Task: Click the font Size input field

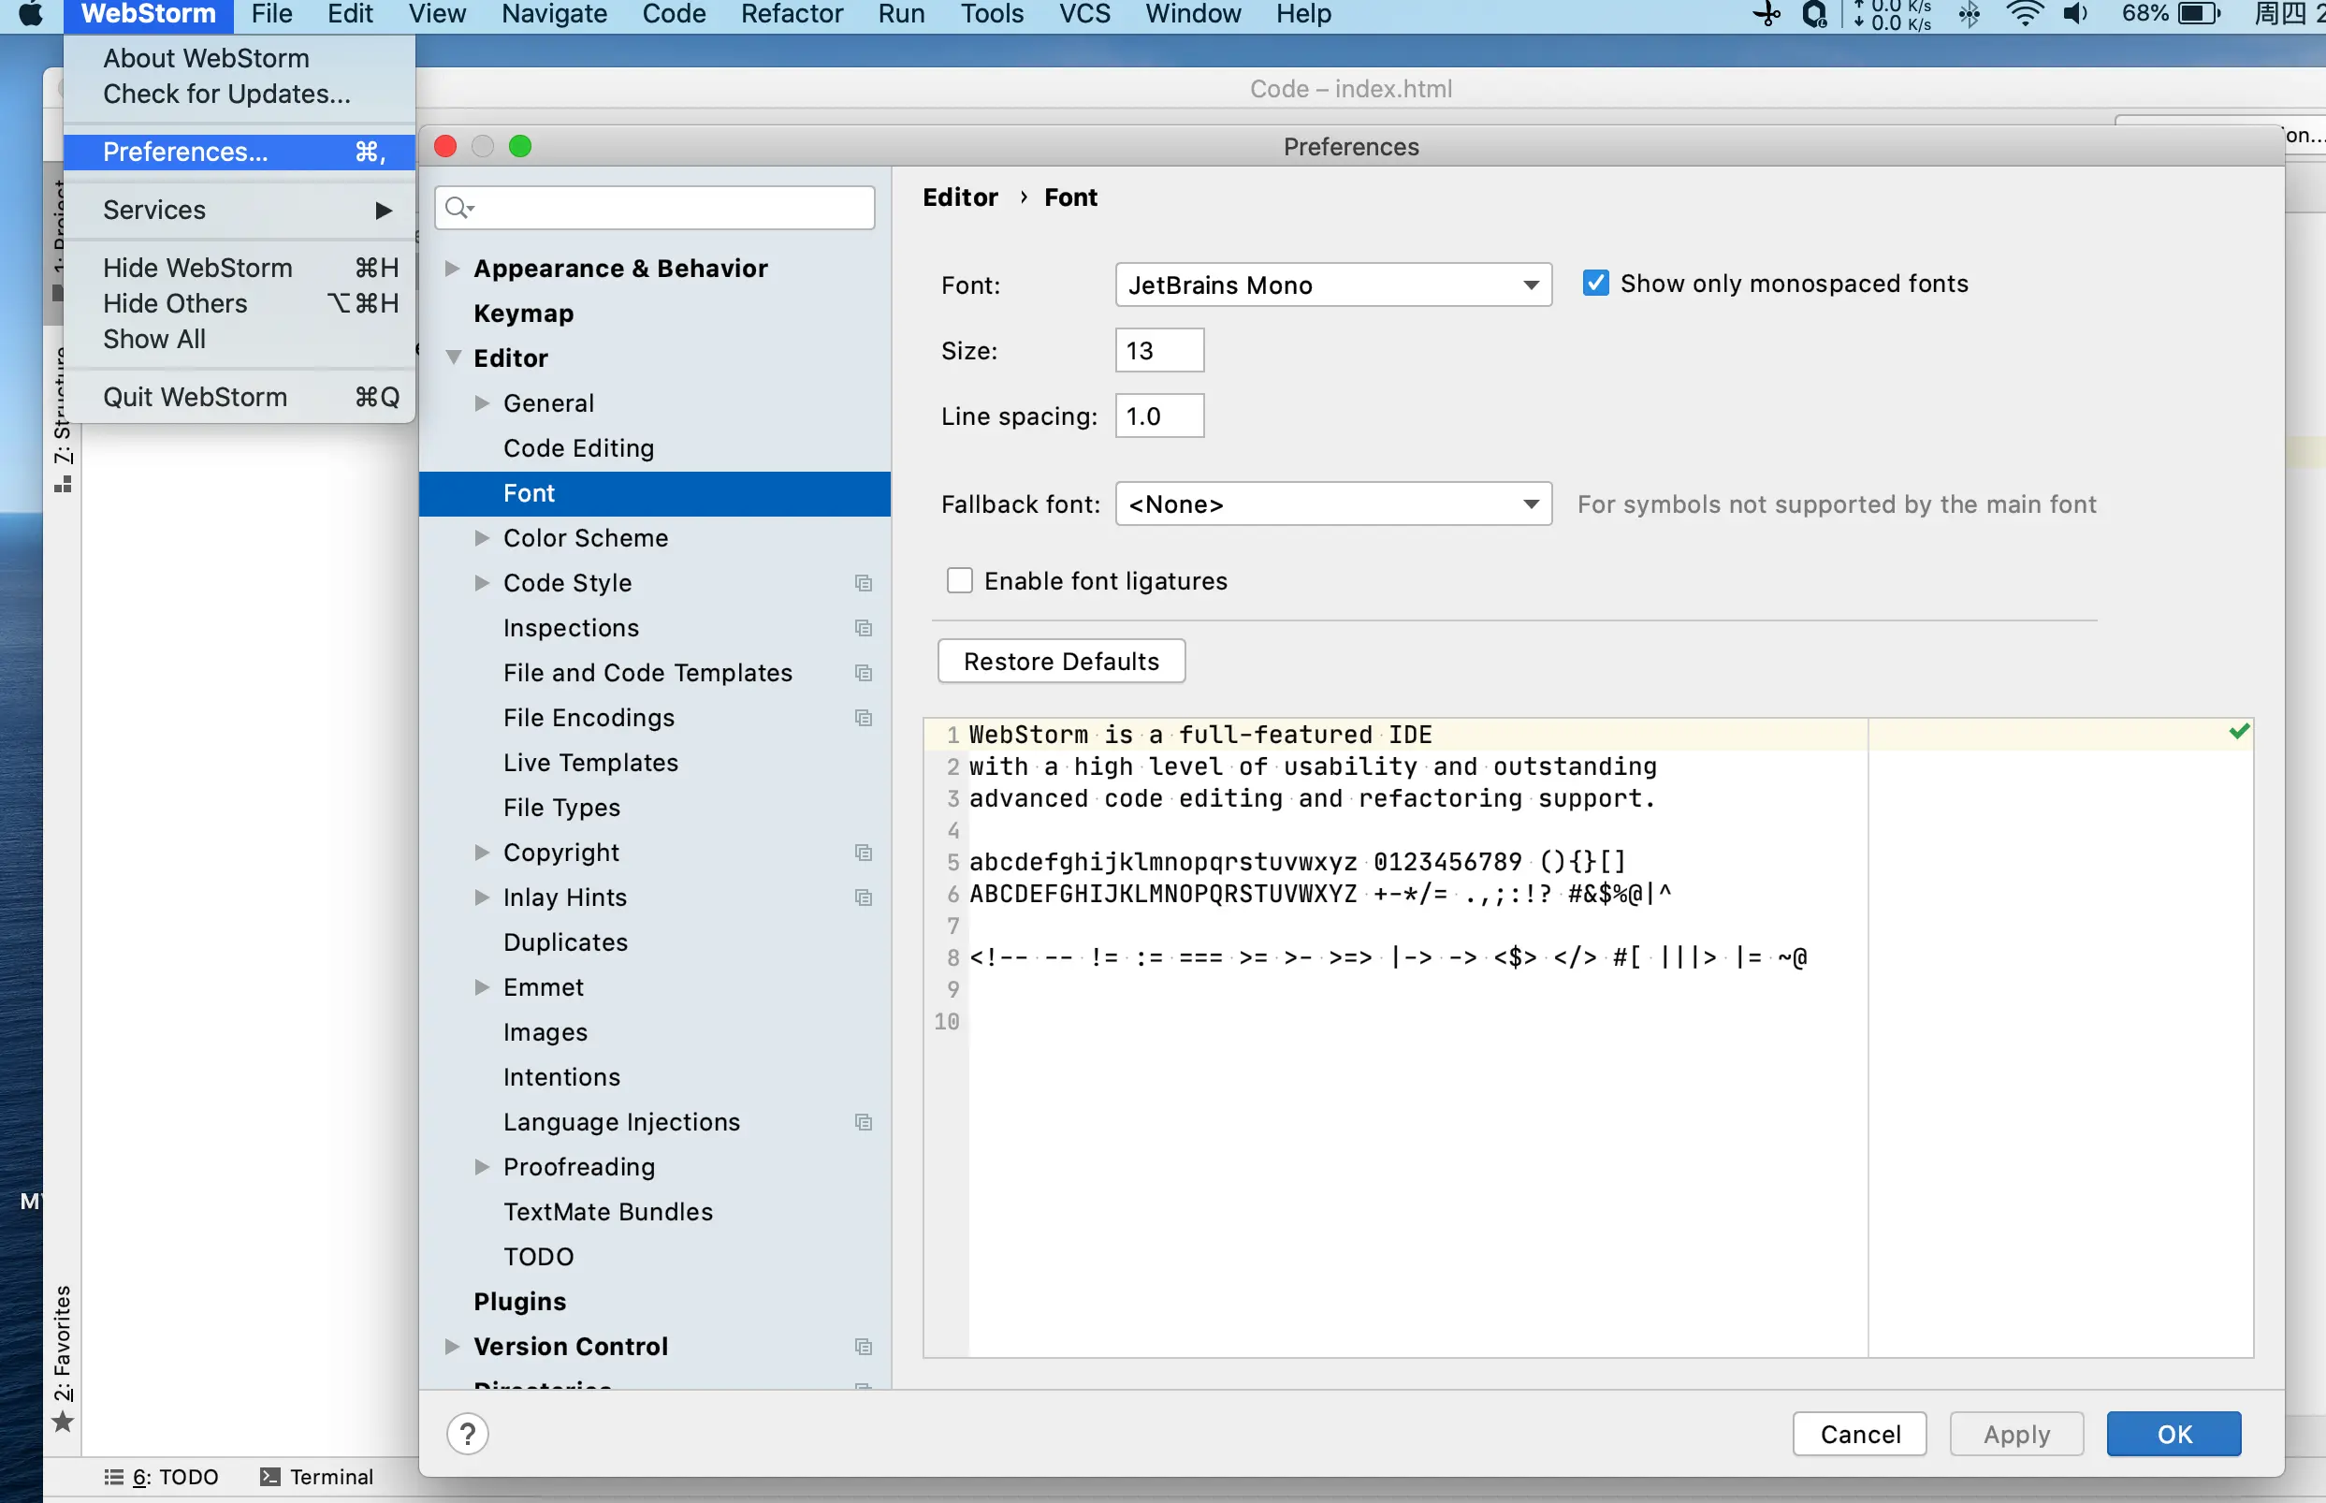Action: (x=1158, y=350)
